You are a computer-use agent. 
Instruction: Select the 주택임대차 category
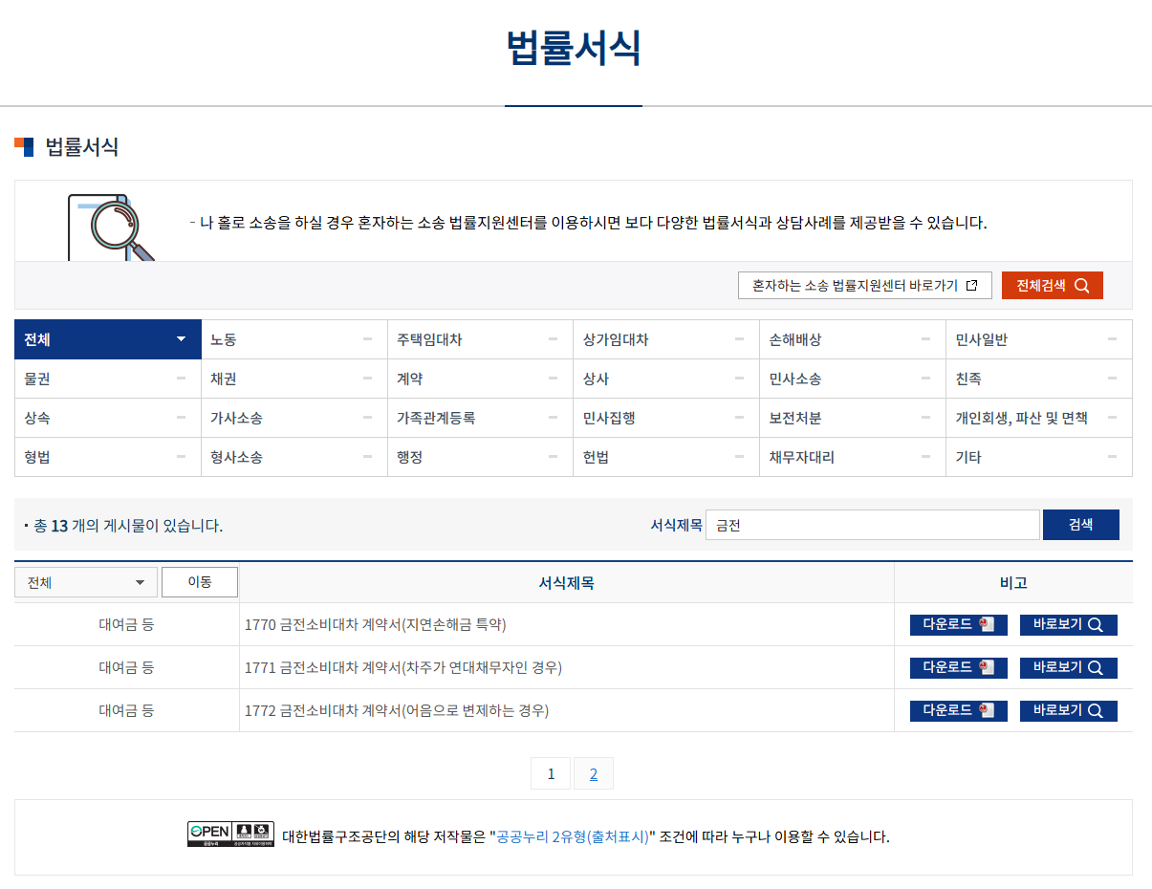coord(480,339)
